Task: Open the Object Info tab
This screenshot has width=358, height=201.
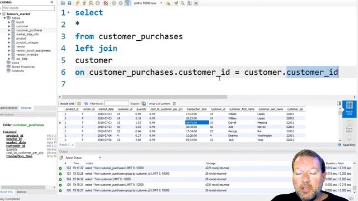Action: coord(6,192)
